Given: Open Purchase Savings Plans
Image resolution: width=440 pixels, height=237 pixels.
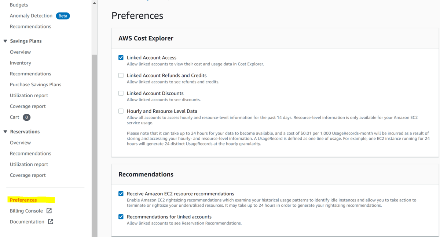Looking at the screenshot, I should tap(35, 84).
